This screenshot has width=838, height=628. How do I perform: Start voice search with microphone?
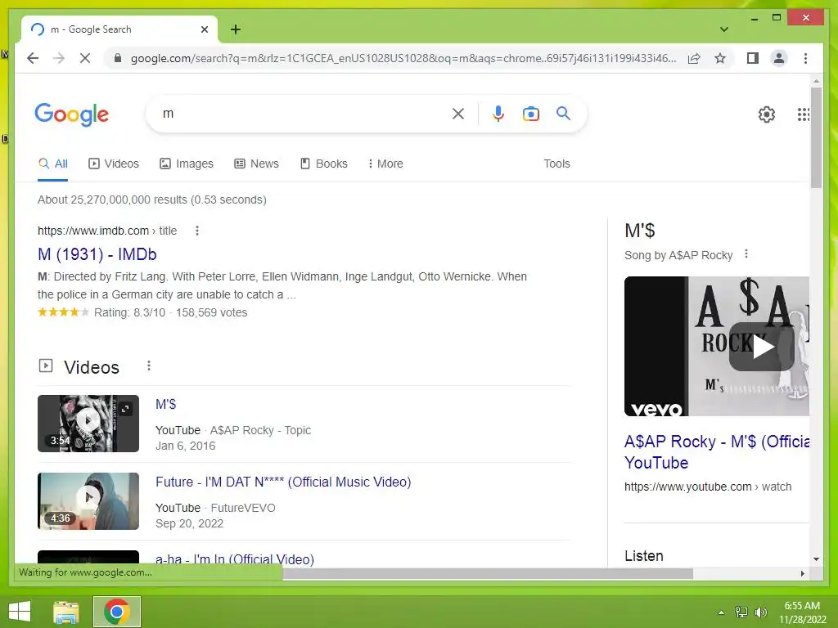(498, 114)
